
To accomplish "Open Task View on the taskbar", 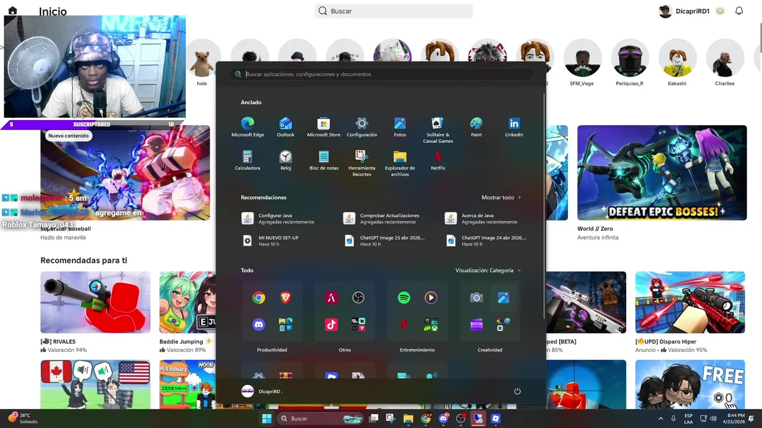I will point(374,418).
